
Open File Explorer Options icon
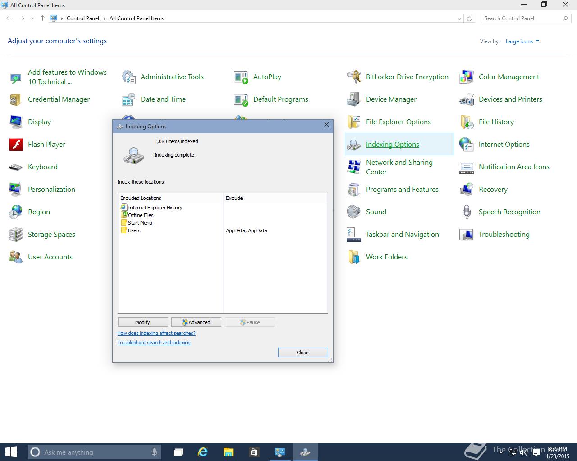354,122
